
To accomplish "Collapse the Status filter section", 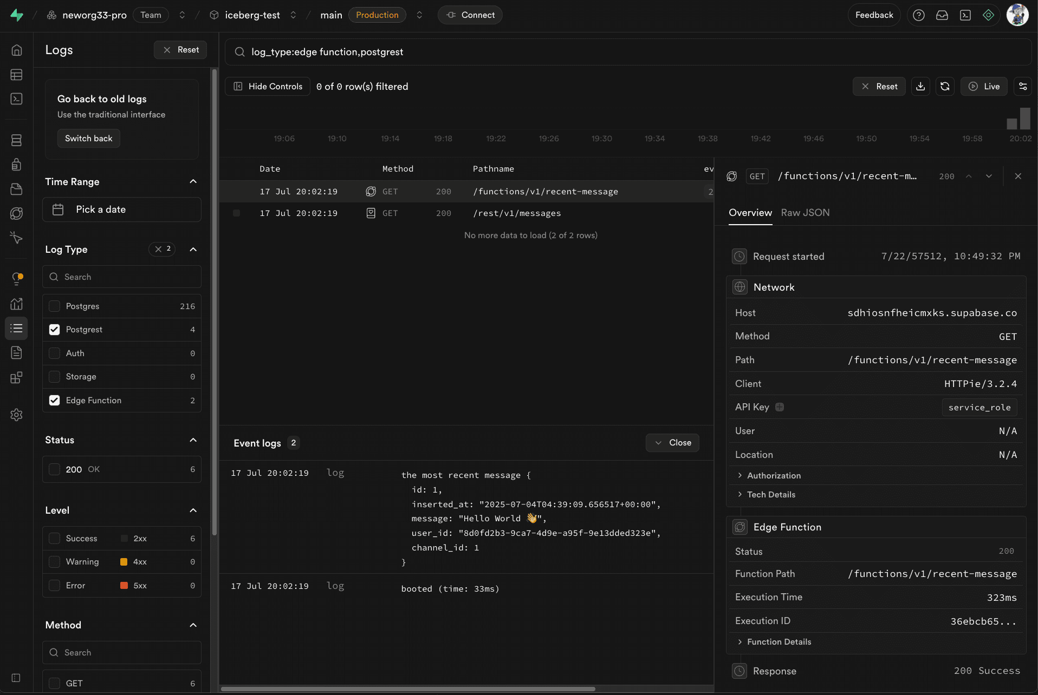I will tap(193, 440).
